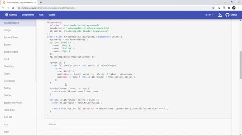Click the page vertical scrollbar thumb
Image resolution: width=242 pixels, height=136 pixels.
pos(240,65)
